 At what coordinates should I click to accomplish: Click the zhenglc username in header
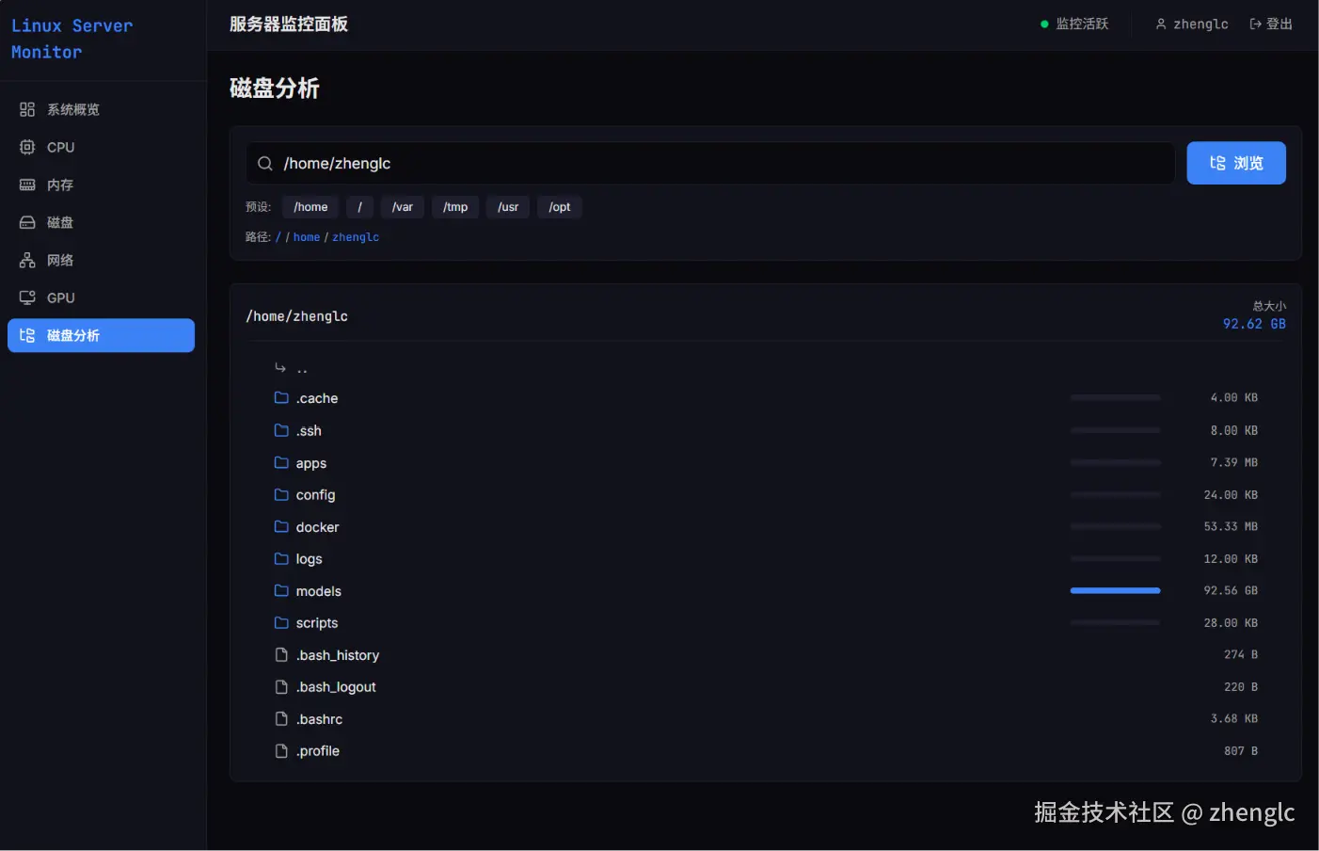(x=1200, y=24)
